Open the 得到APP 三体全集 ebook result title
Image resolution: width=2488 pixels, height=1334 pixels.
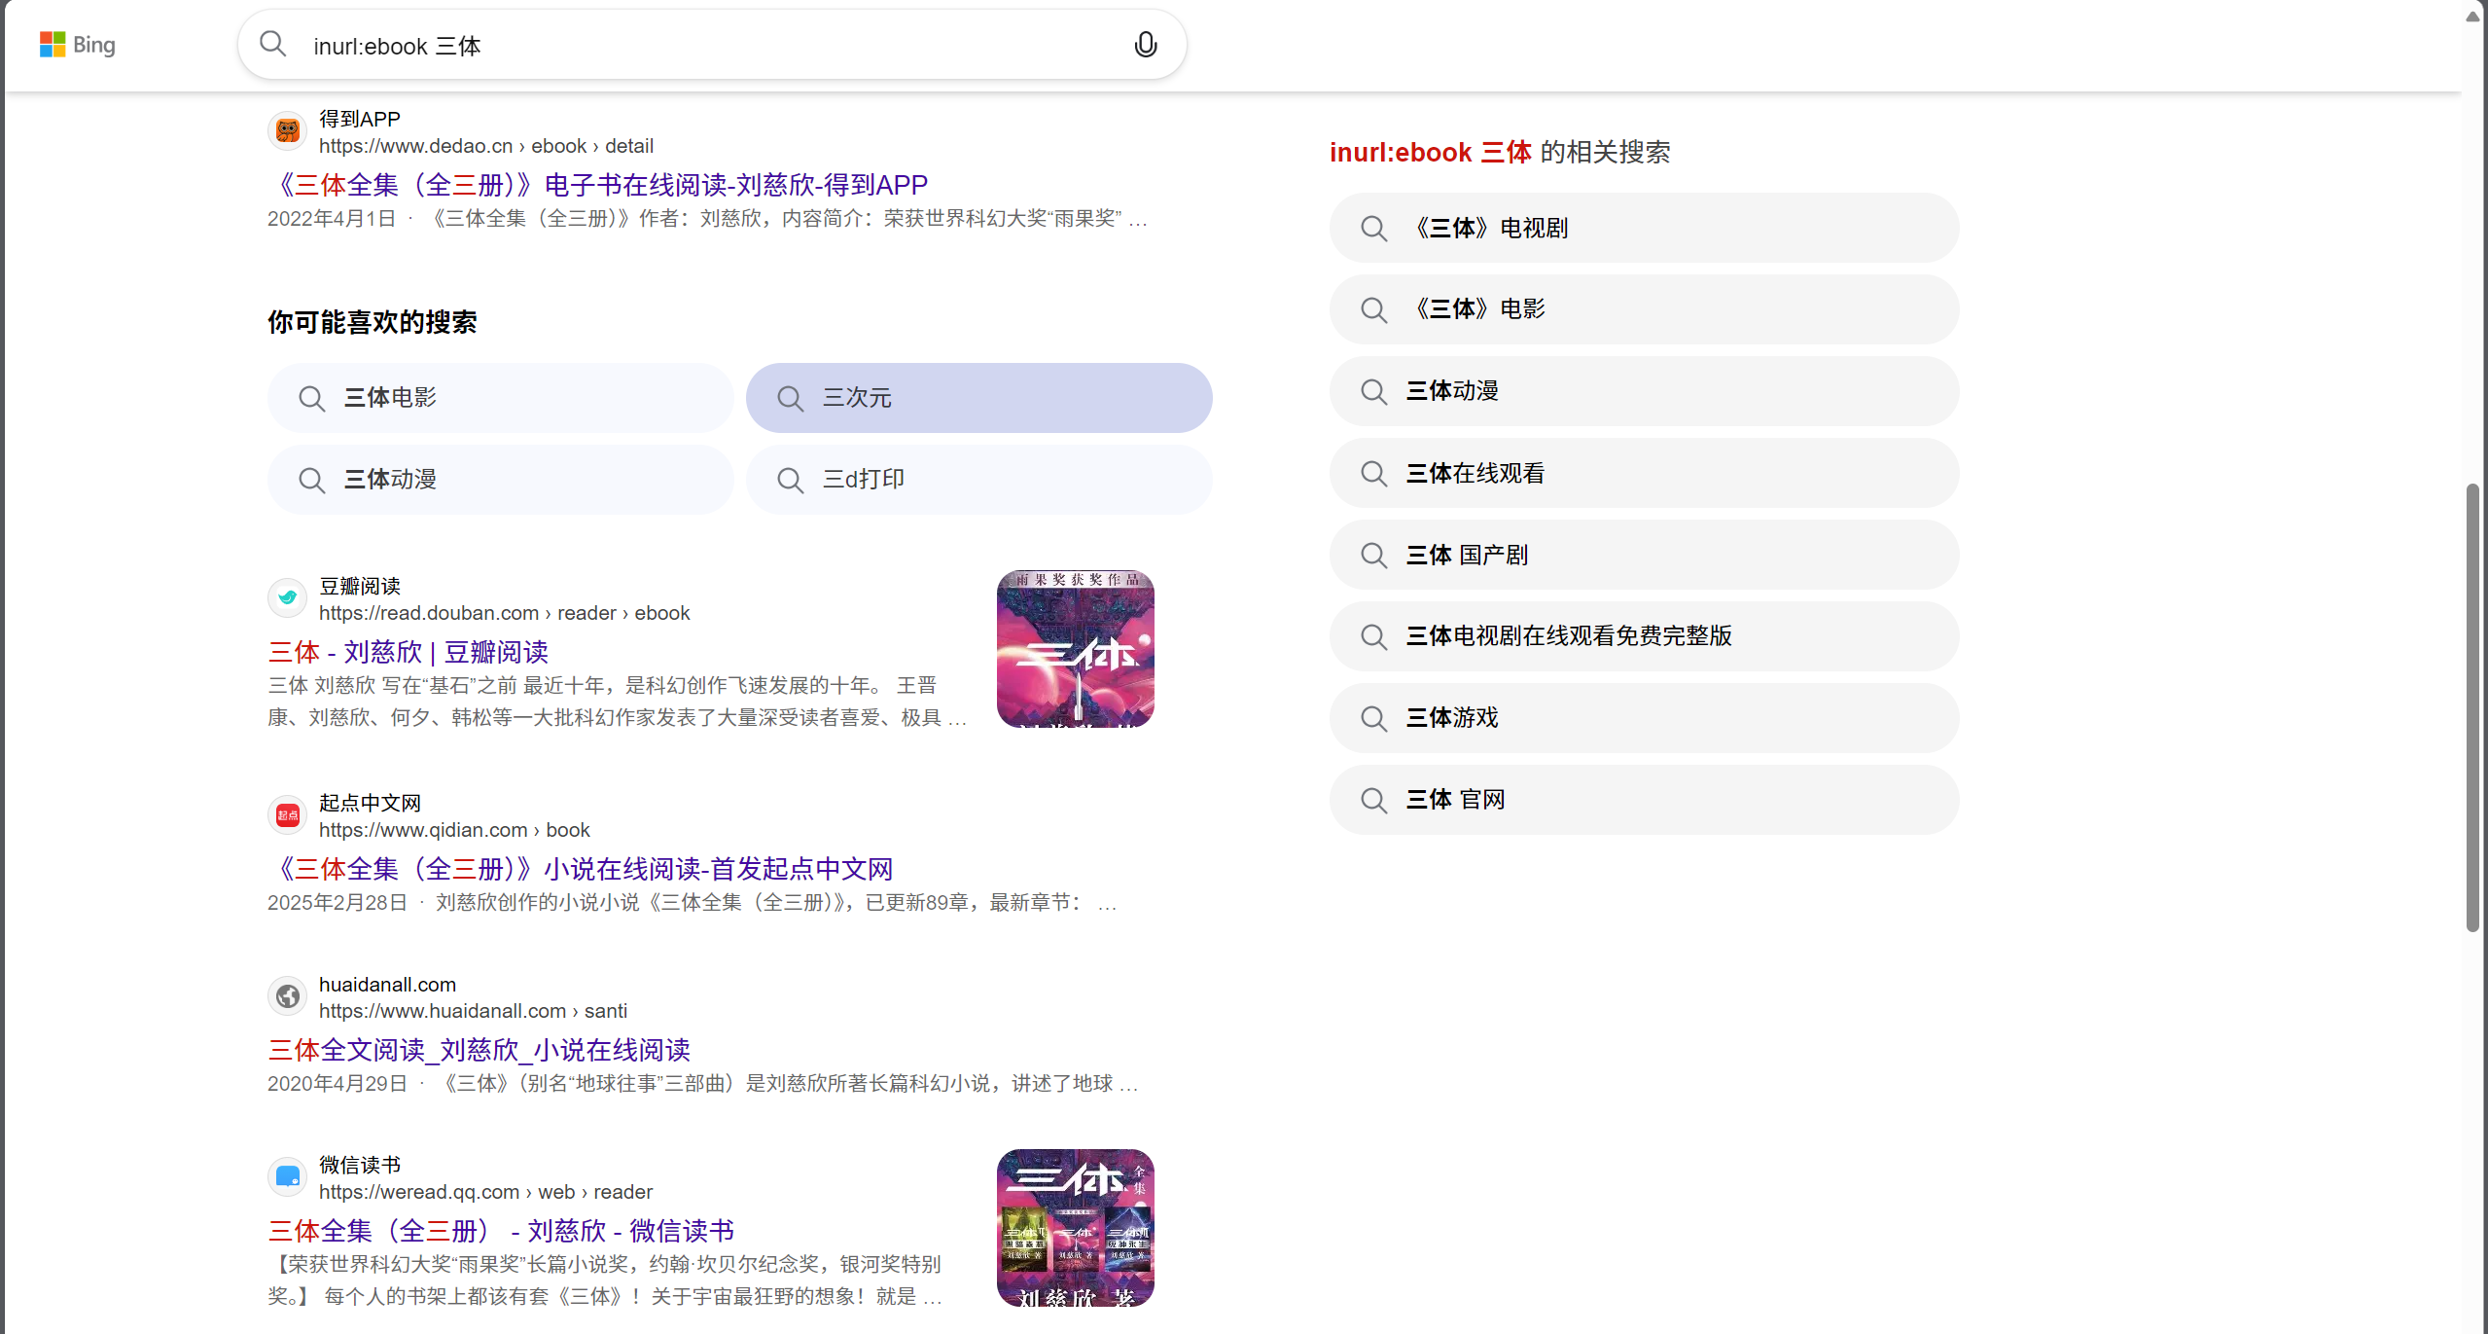click(597, 185)
